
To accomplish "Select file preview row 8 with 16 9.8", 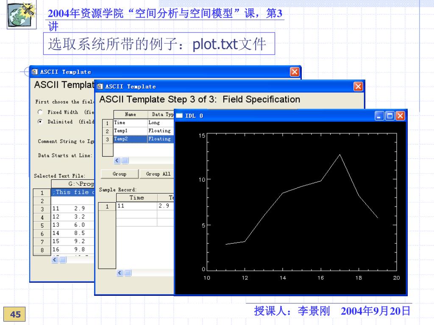I will pyautogui.click(x=73, y=250).
